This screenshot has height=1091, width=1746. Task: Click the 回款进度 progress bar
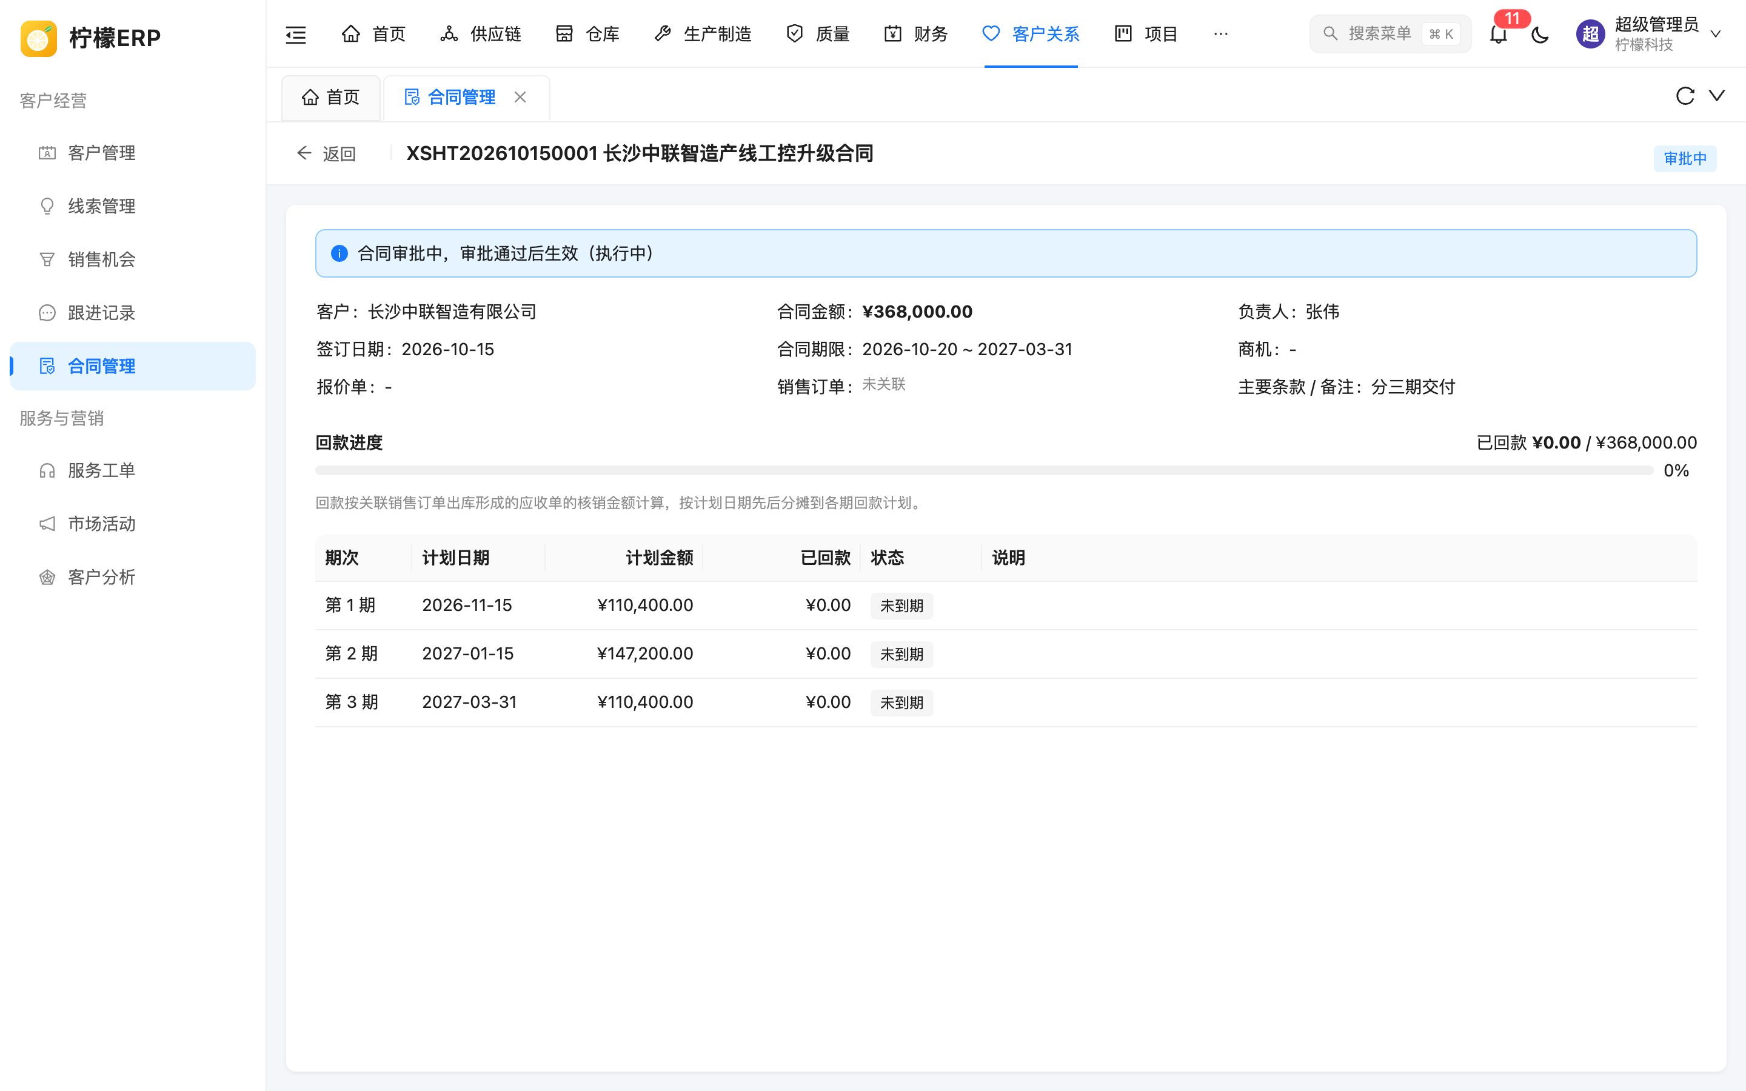pos(984,470)
